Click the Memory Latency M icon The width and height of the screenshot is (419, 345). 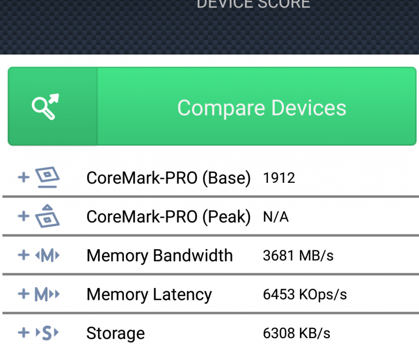pos(47,294)
